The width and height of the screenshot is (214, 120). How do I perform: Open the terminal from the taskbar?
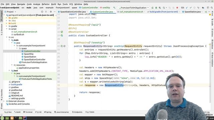16,118
